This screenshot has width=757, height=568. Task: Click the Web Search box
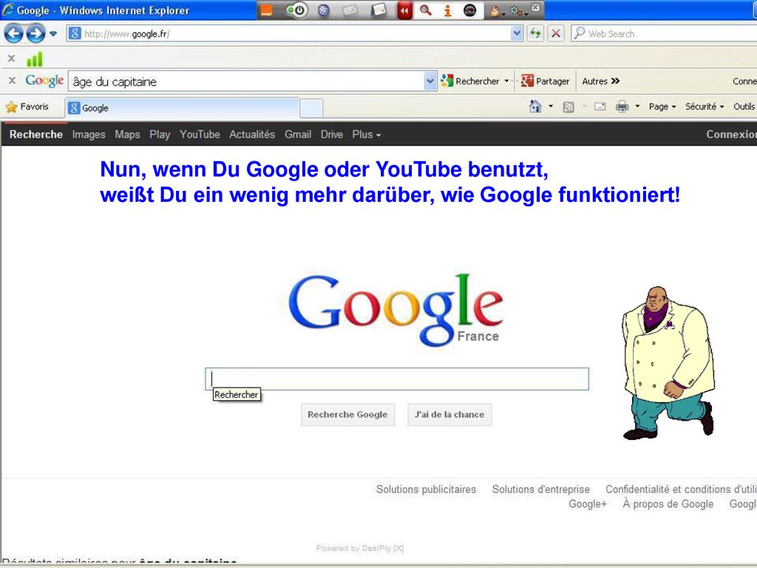point(664,33)
